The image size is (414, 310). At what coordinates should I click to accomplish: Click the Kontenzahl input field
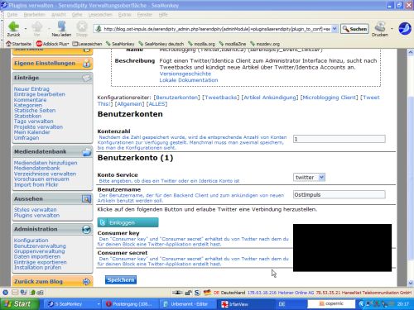click(339, 139)
